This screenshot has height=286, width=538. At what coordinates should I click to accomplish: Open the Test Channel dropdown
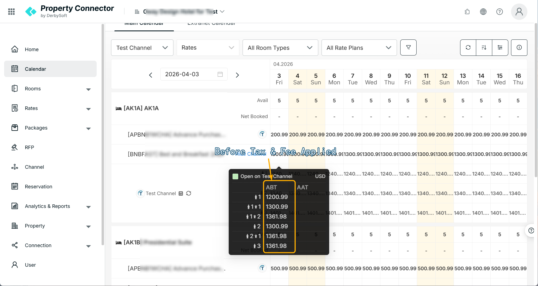[142, 48]
